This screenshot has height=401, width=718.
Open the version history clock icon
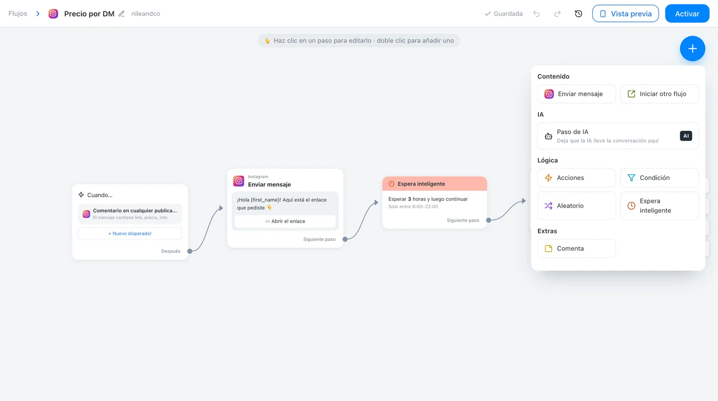coord(579,14)
